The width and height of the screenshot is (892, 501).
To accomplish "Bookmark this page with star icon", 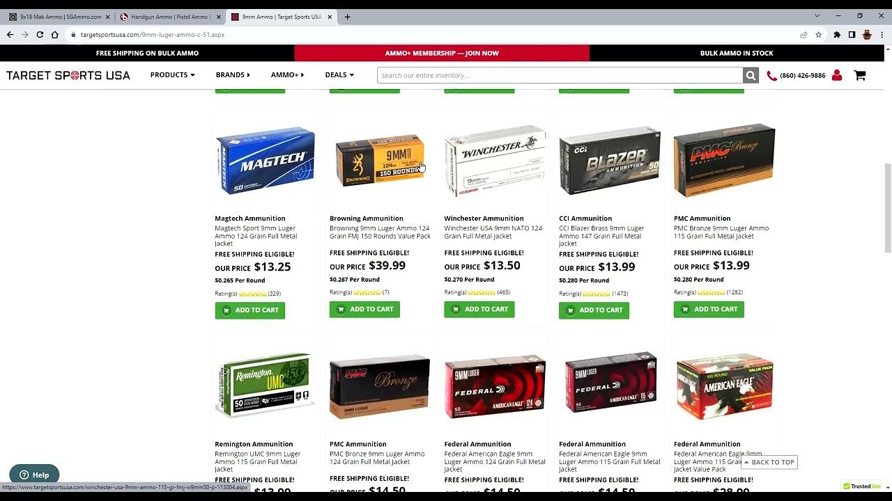I will pos(819,35).
